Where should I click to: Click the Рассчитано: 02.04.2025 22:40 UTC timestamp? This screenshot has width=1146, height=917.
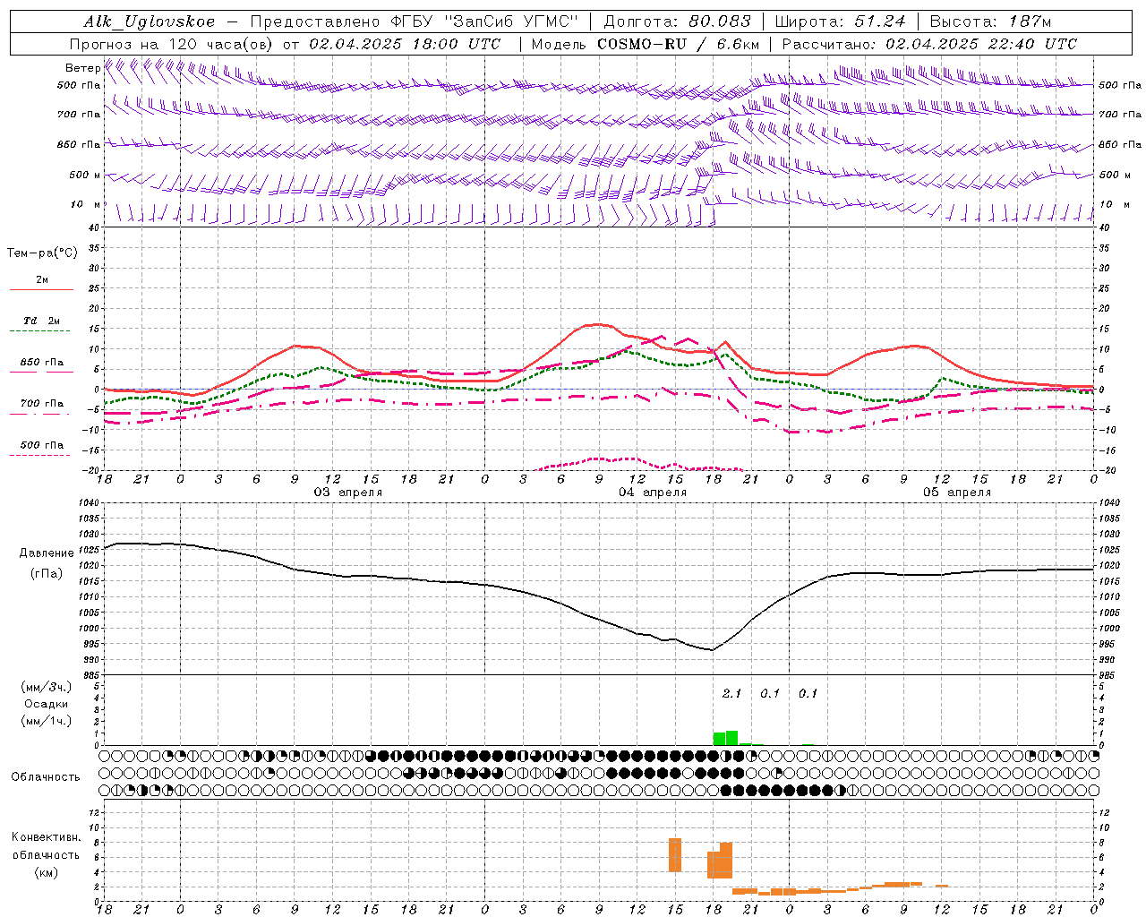click(x=929, y=44)
